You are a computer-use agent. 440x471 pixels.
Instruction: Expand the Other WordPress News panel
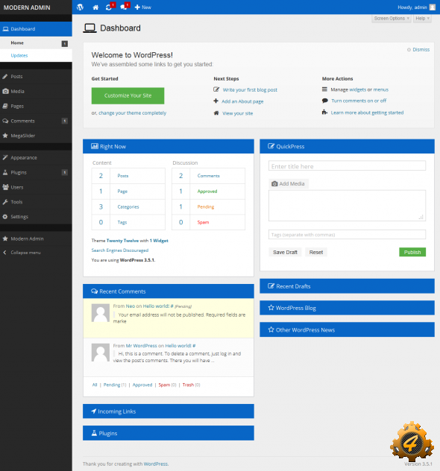[x=347, y=329]
